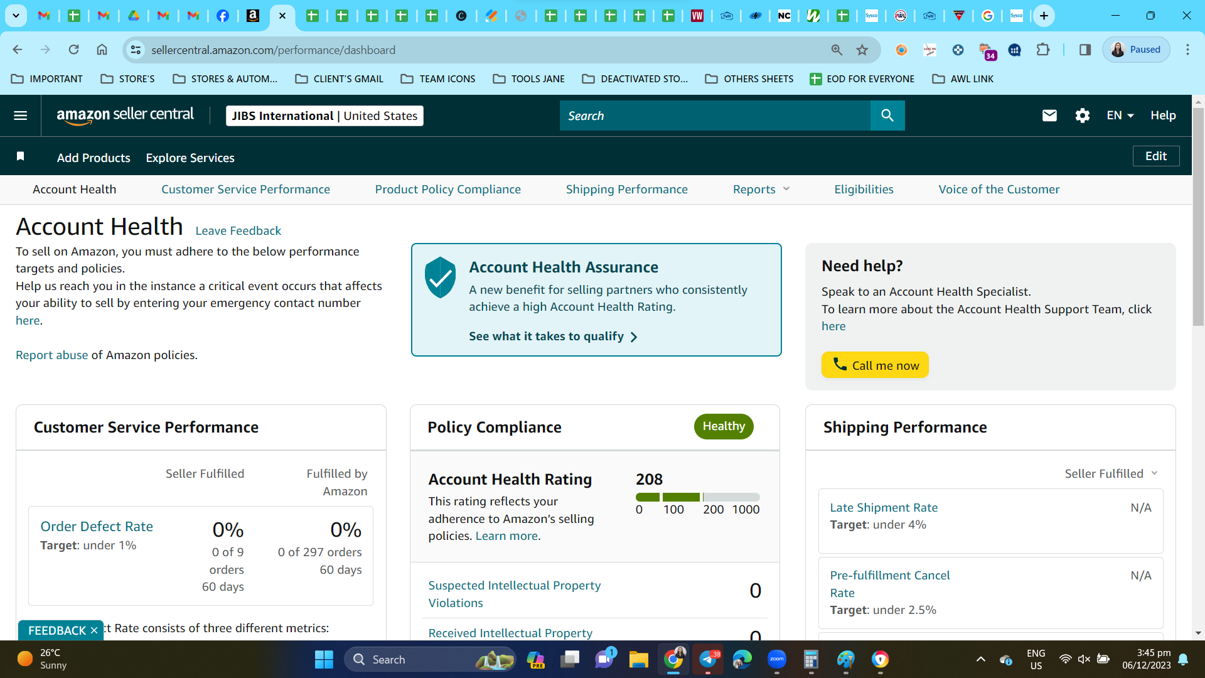Open the tab search dropdown arrow
This screenshot has height=678, width=1205.
(x=16, y=16)
